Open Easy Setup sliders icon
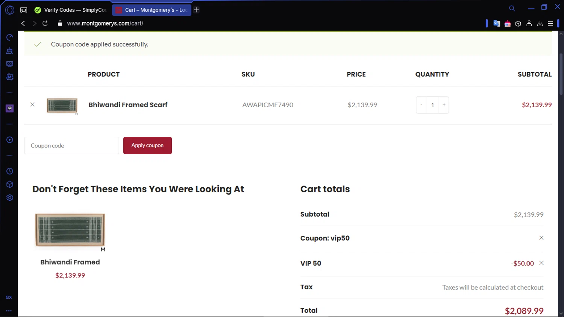The image size is (564, 317). click(550, 23)
